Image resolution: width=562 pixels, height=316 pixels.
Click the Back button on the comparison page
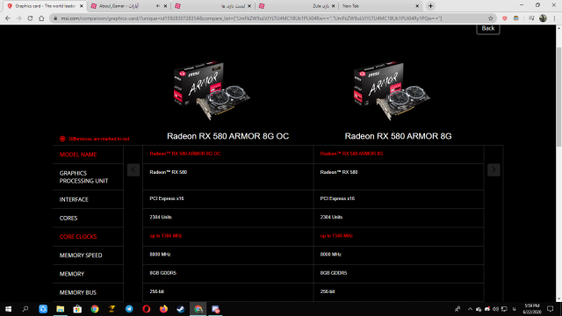coord(488,28)
